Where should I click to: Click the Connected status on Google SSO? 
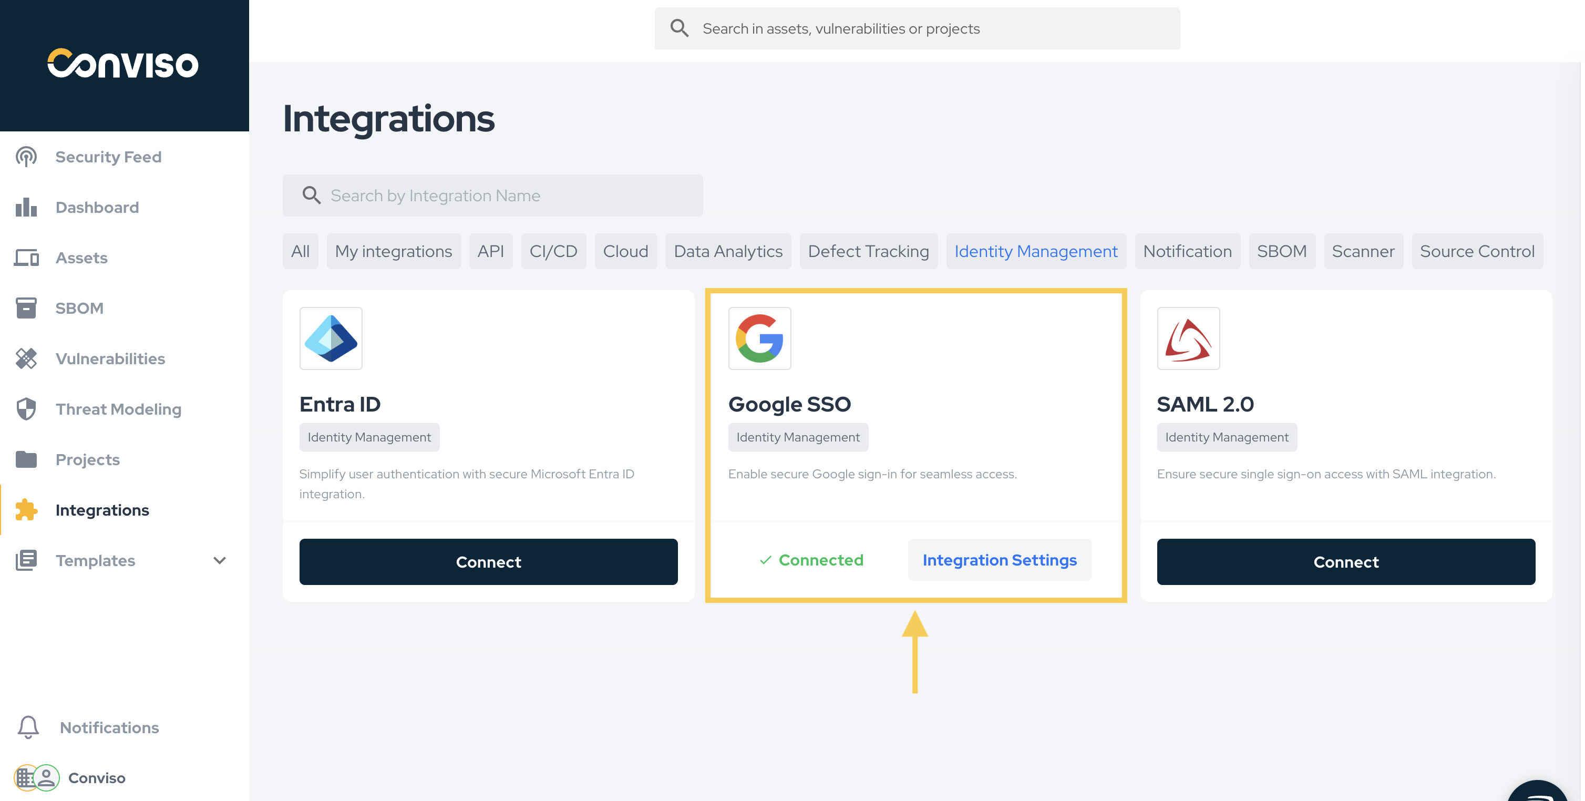click(x=811, y=560)
